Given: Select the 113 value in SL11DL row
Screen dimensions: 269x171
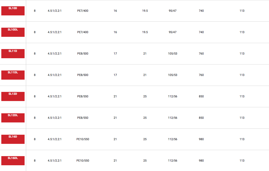Looking at the screenshot, I should click(x=242, y=75).
